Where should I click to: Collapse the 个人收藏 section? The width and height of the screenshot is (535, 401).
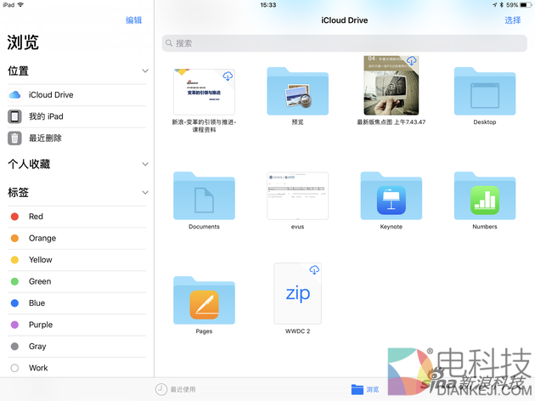(145, 164)
